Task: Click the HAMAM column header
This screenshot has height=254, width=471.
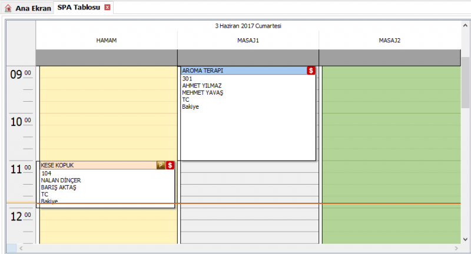Action: [x=107, y=41]
